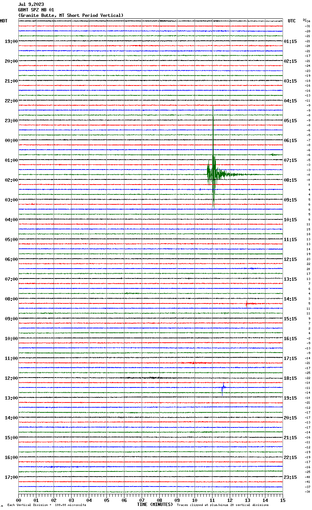Select the 12:00 MDT time label
This screenshot has width=312, height=510.
(11, 378)
